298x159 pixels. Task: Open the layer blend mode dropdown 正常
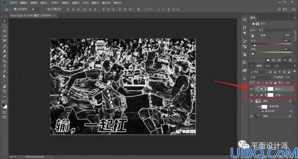[x=261, y=78]
